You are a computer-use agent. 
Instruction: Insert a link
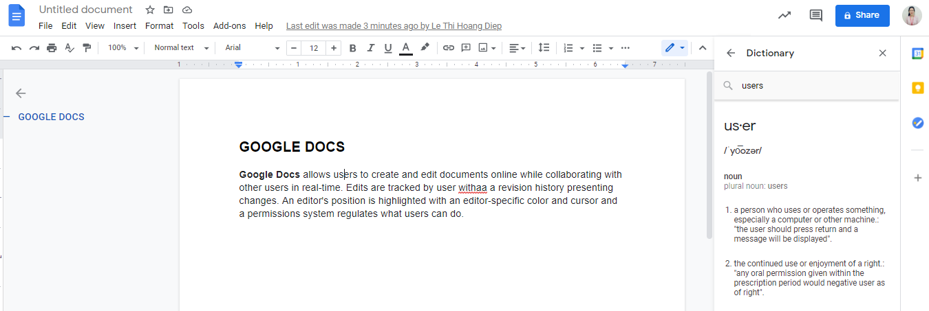(x=449, y=48)
